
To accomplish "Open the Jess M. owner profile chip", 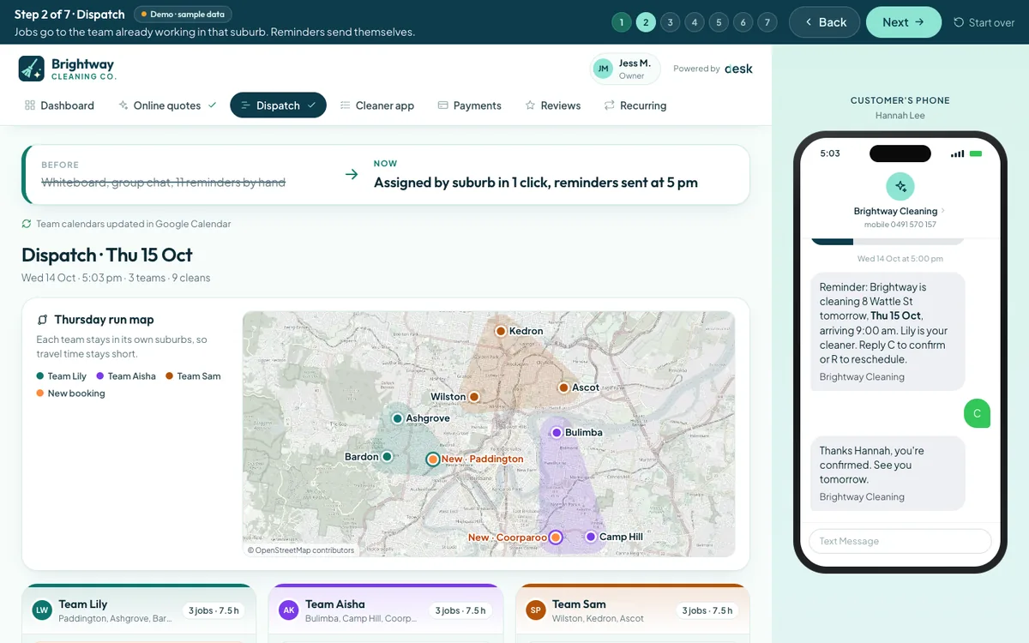I will (x=625, y=69).
